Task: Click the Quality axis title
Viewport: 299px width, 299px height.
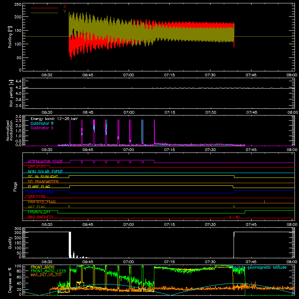Action: (10, 243)
